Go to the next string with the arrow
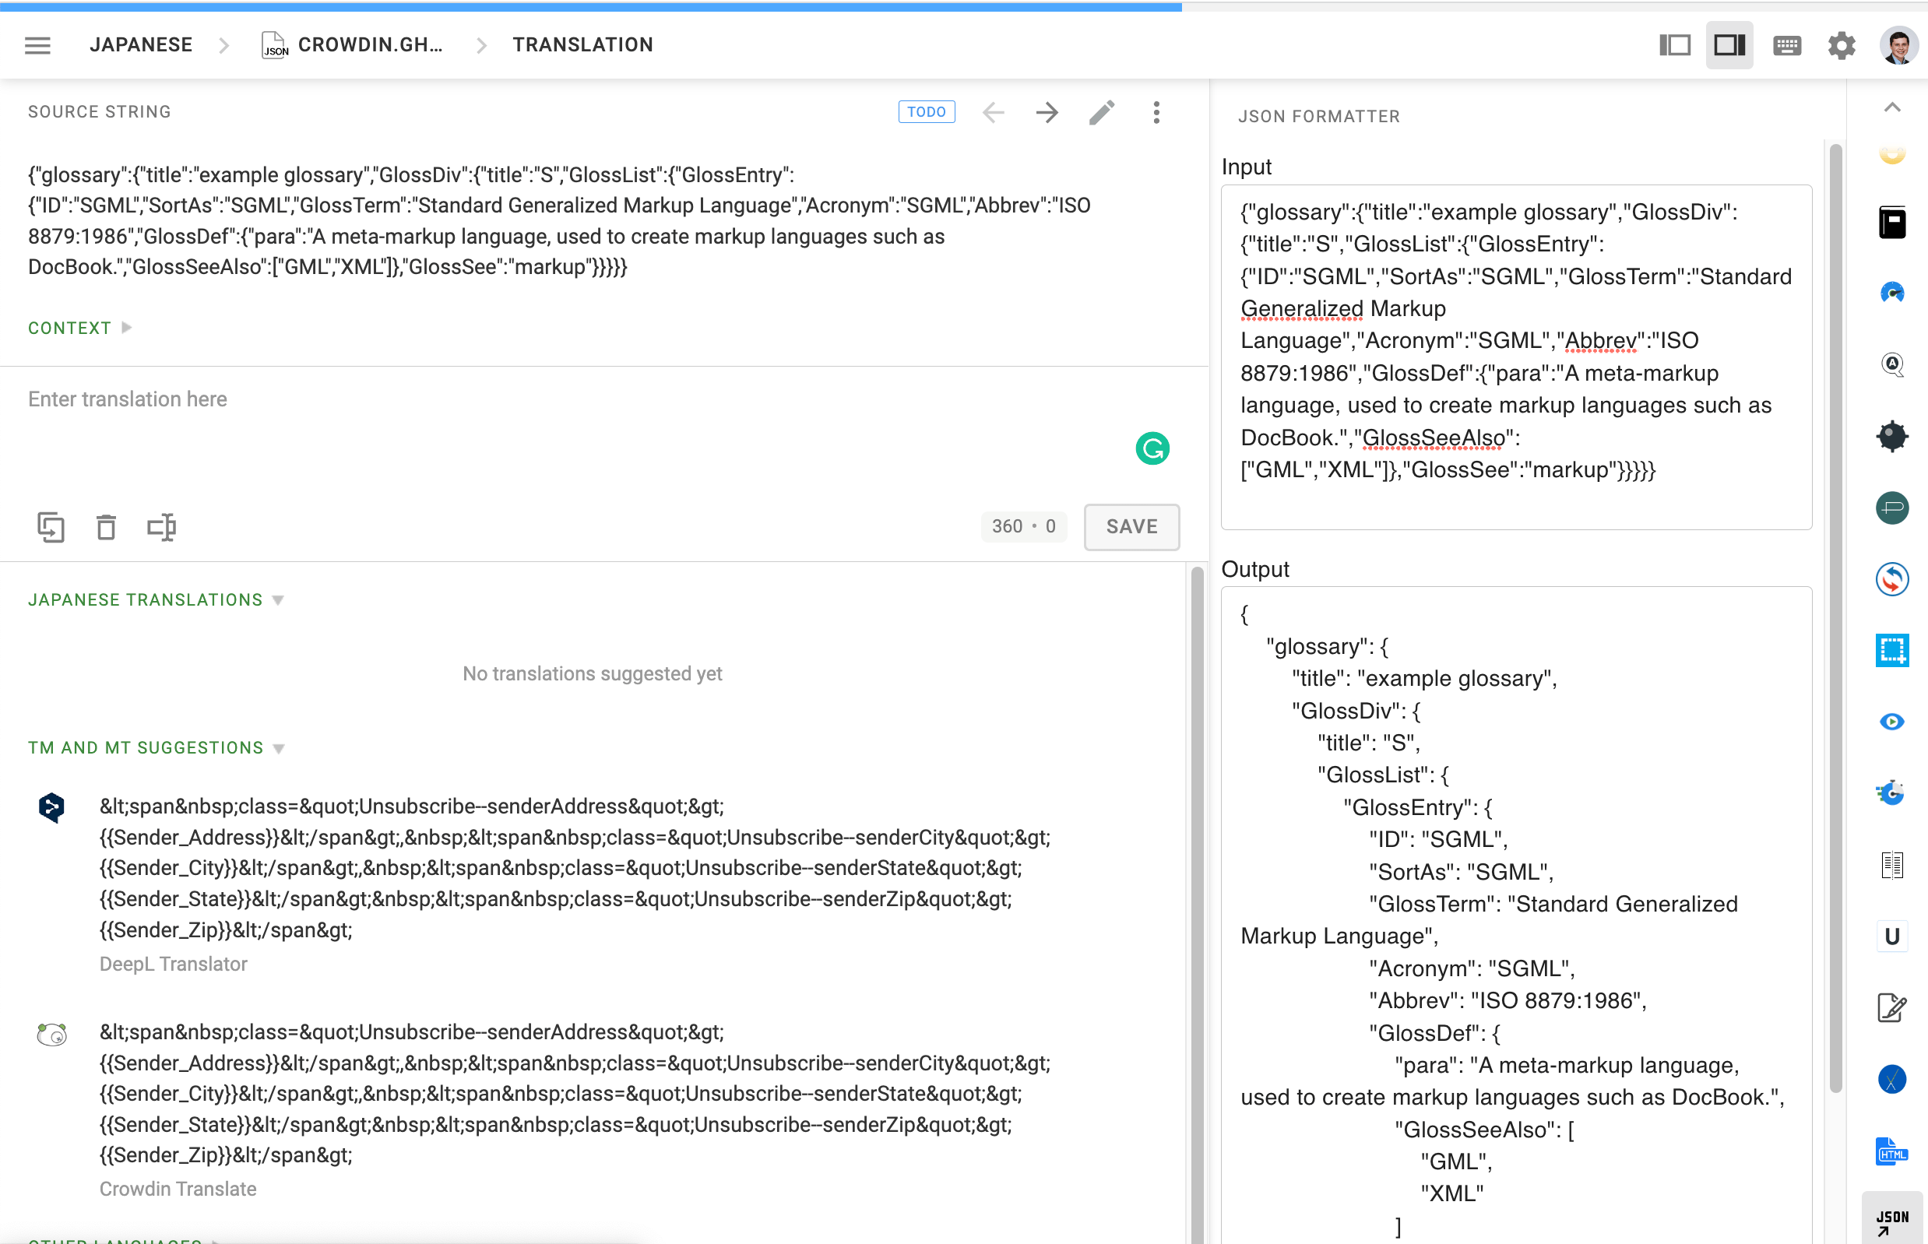This screenshot has height=1244, width=1928. tap(1046, 112)
